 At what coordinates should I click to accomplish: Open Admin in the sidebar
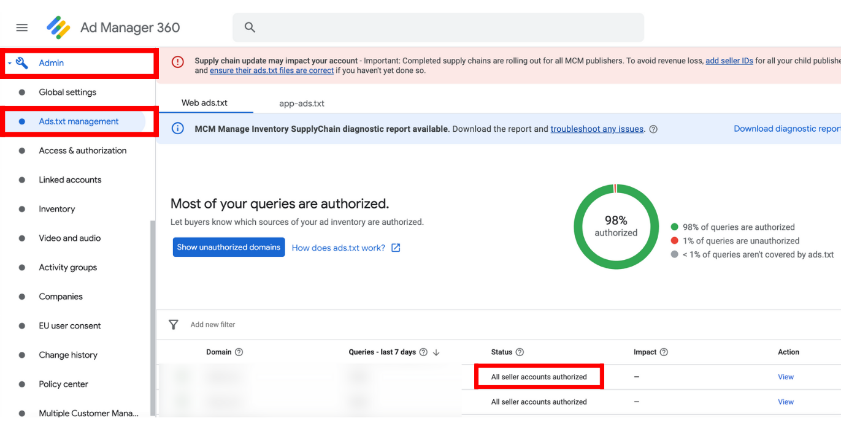pos(52,63)
